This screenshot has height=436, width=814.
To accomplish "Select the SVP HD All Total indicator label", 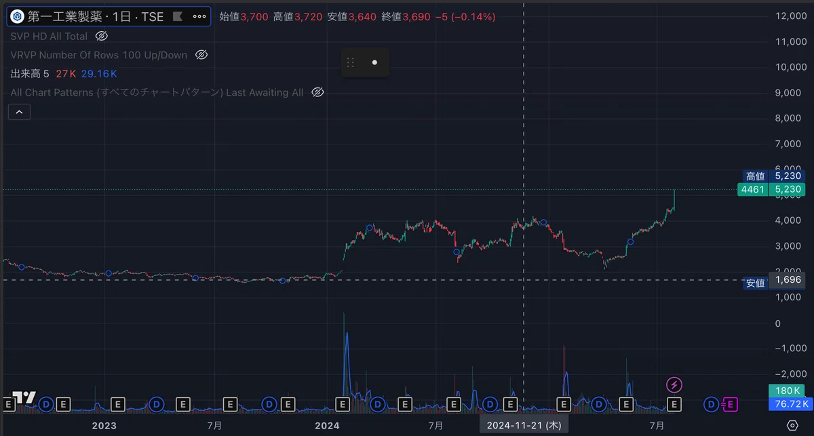I will pos(50,36).
